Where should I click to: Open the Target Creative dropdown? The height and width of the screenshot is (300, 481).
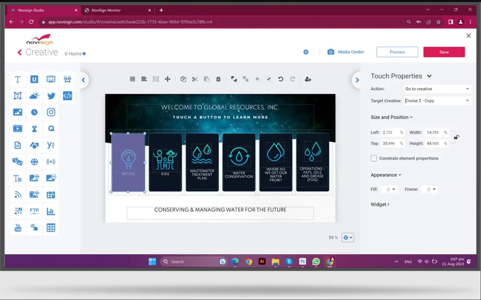(437, 101)
